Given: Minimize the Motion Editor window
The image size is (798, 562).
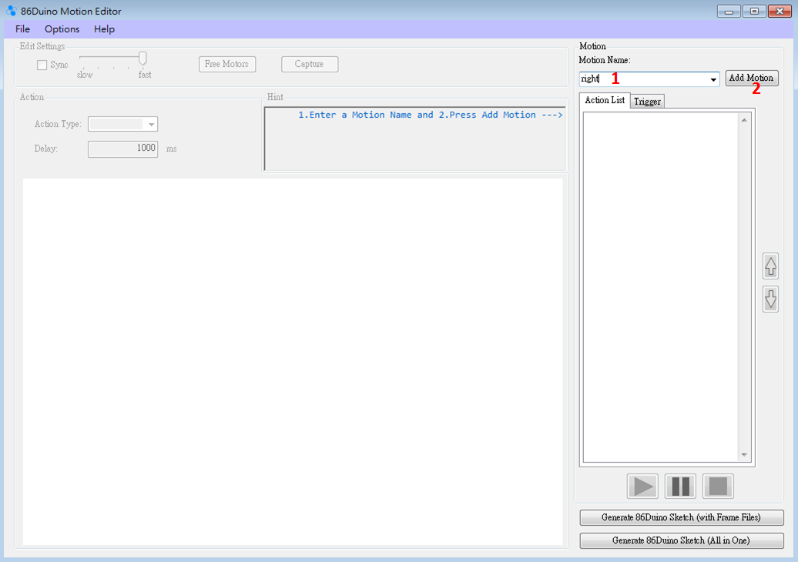Looking at the screenshot, I should tap(729, 12).
